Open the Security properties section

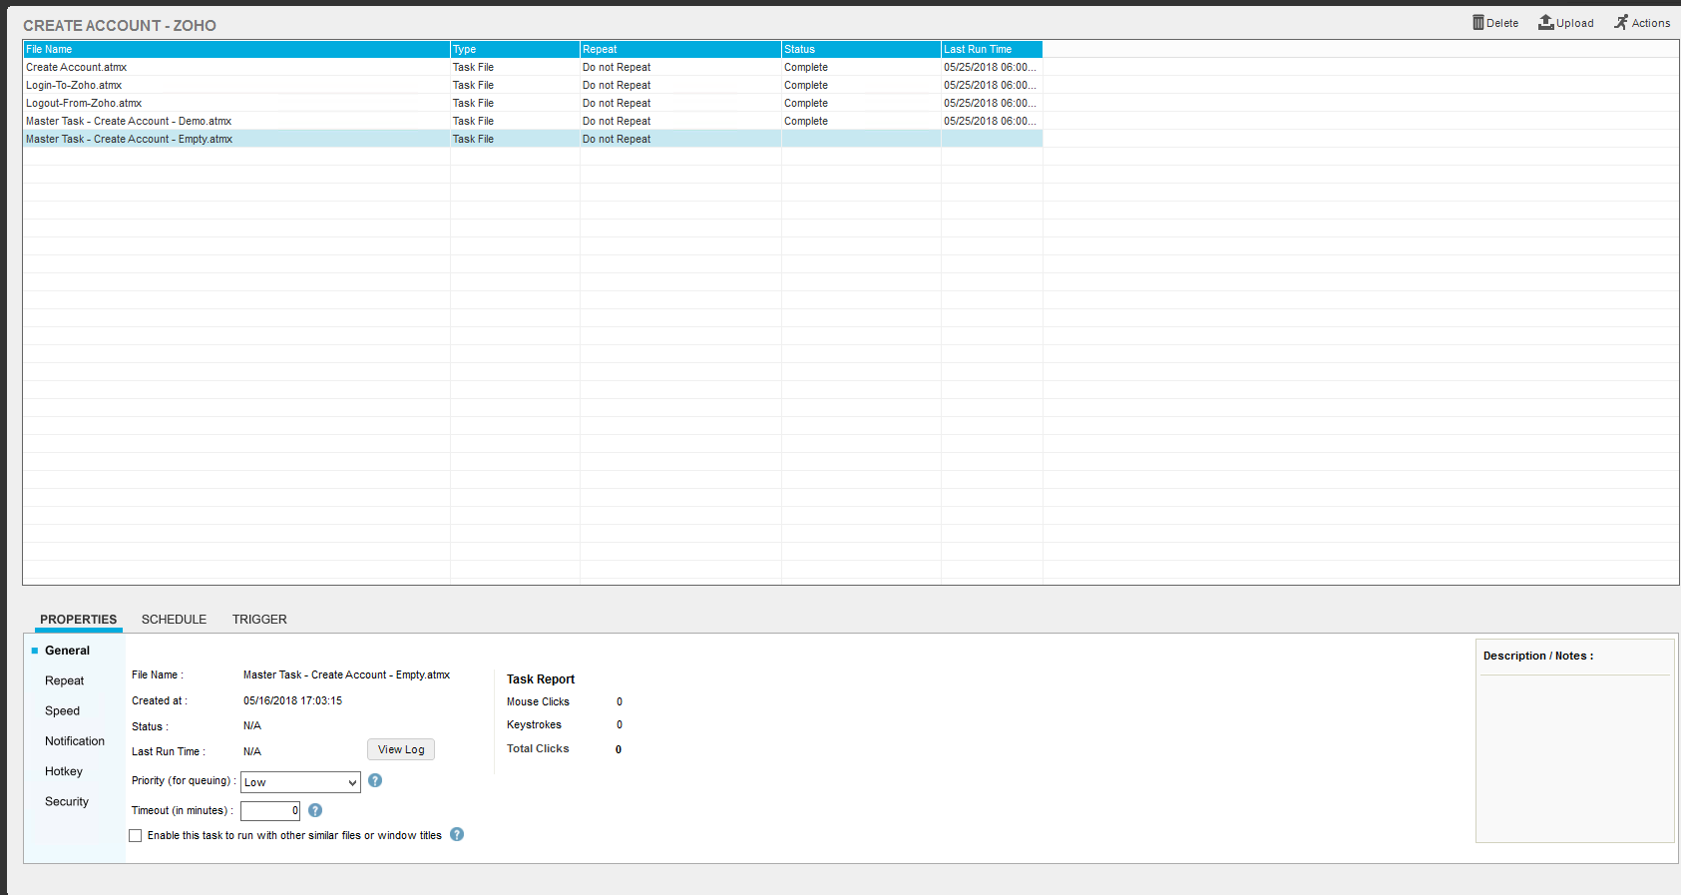67,801
